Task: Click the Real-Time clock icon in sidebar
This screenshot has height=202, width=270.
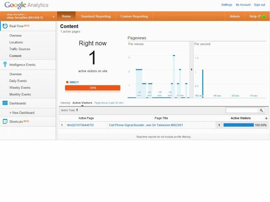Action: click(5, 26)
